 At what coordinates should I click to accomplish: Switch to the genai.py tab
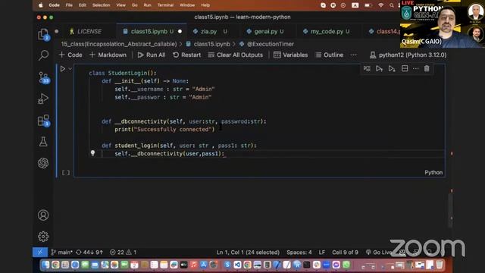tap(268, 32)
